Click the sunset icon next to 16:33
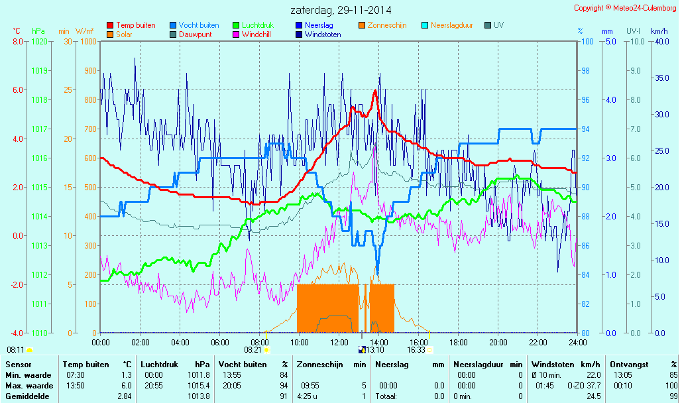 point(429,350)
